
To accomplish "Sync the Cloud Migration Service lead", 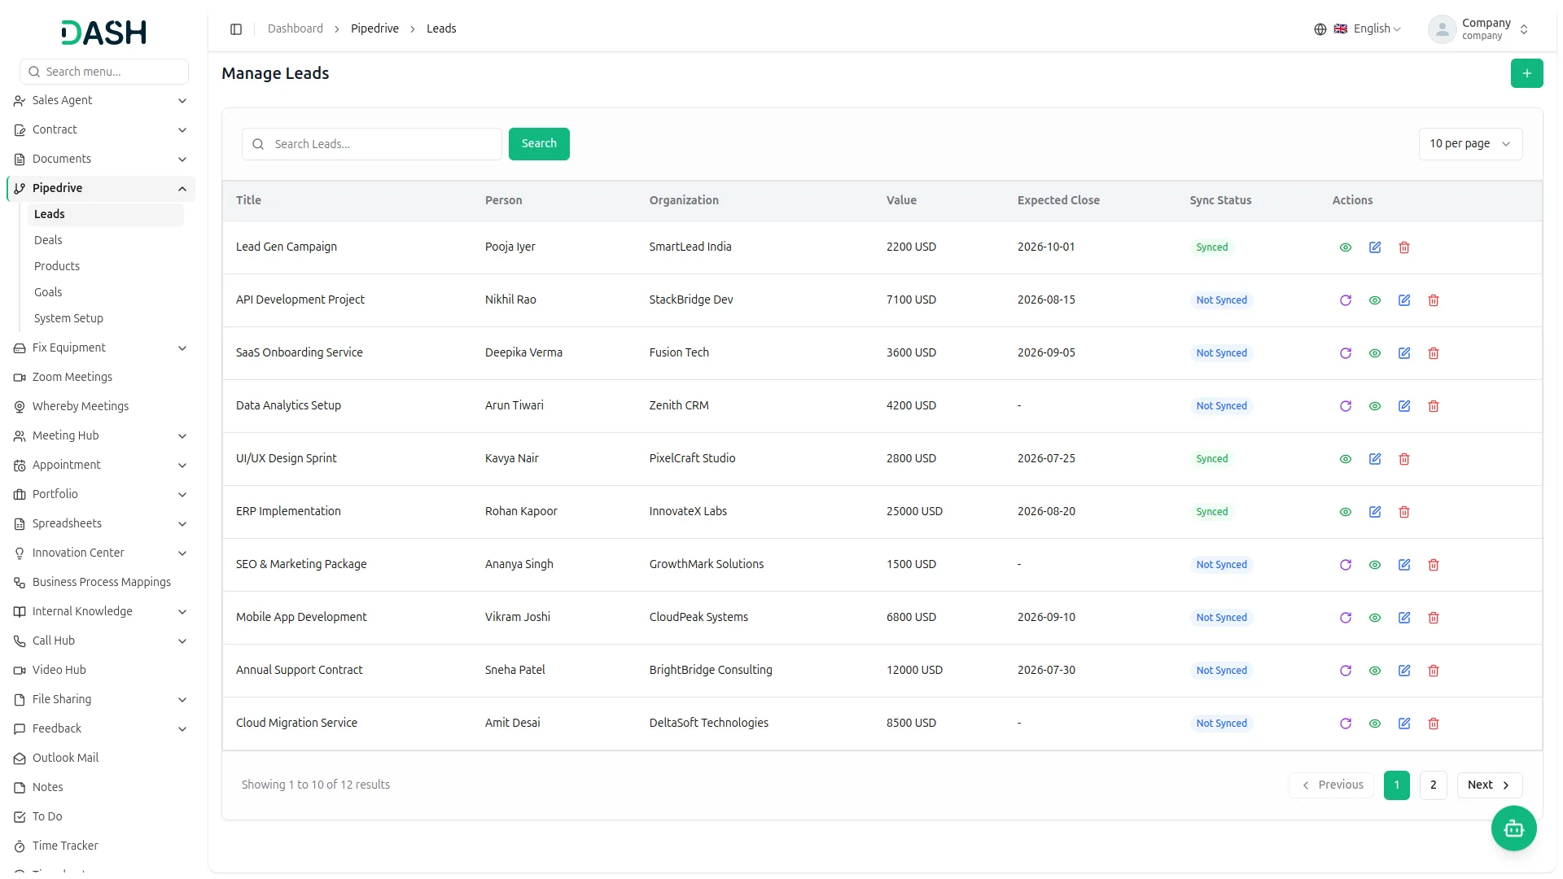I will pyautogui.click(x=1346, y=724).
